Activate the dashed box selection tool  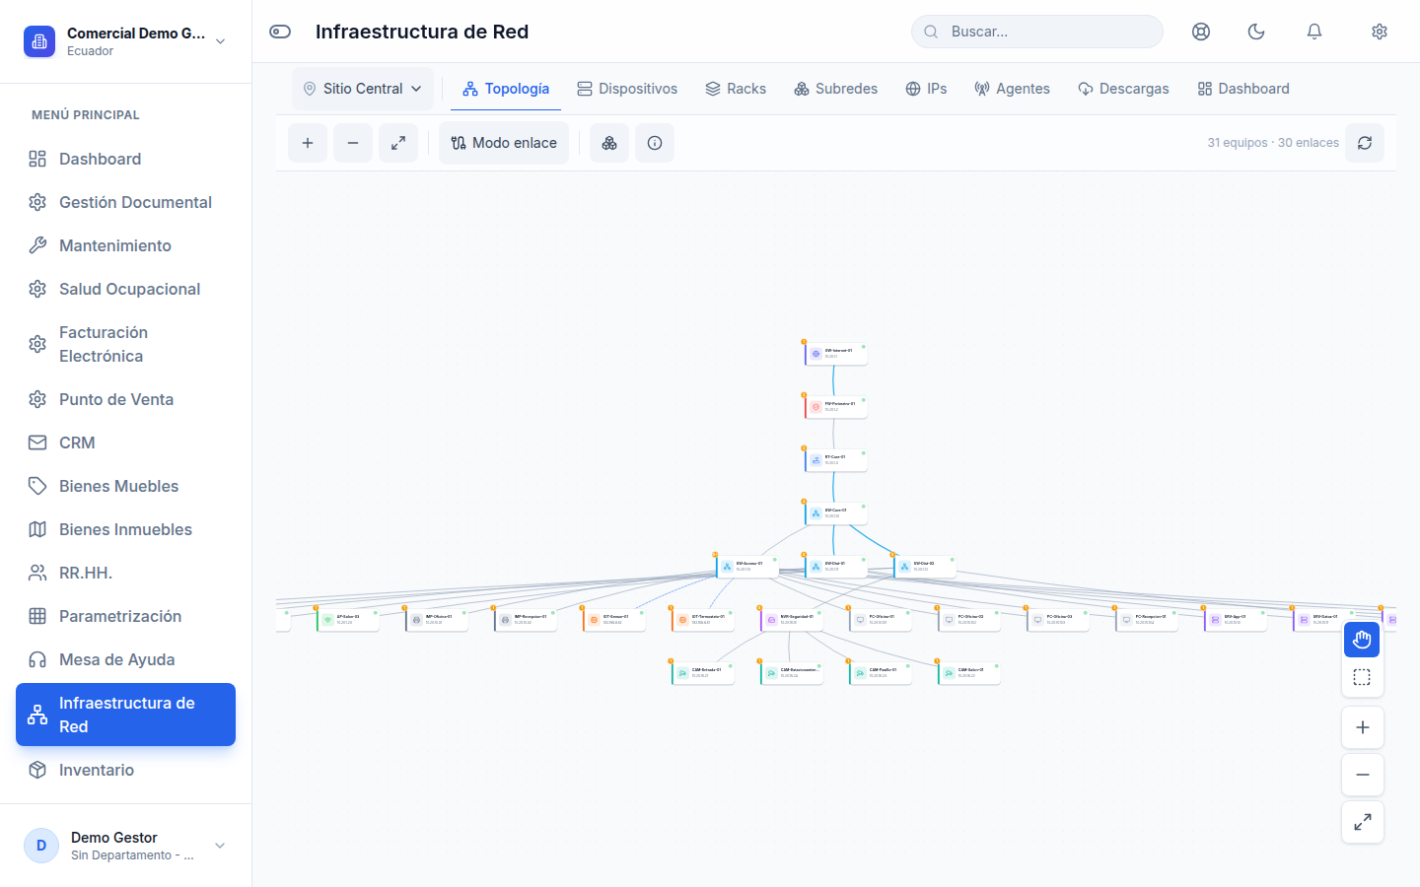point(1362,677)
